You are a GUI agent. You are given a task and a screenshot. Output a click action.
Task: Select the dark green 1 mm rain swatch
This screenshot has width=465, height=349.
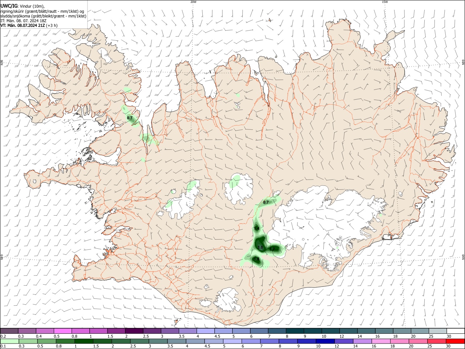point(84,341)
